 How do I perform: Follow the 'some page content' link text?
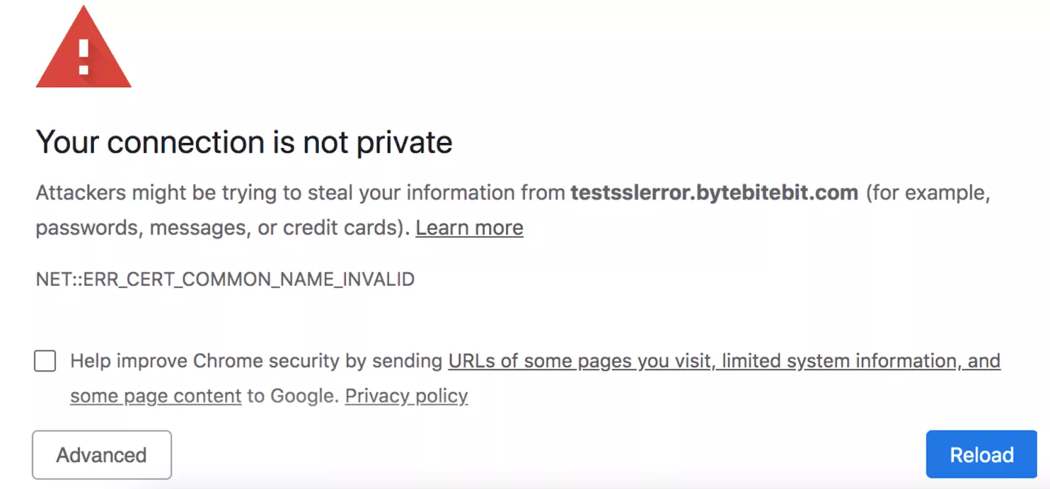click(156, 396)
